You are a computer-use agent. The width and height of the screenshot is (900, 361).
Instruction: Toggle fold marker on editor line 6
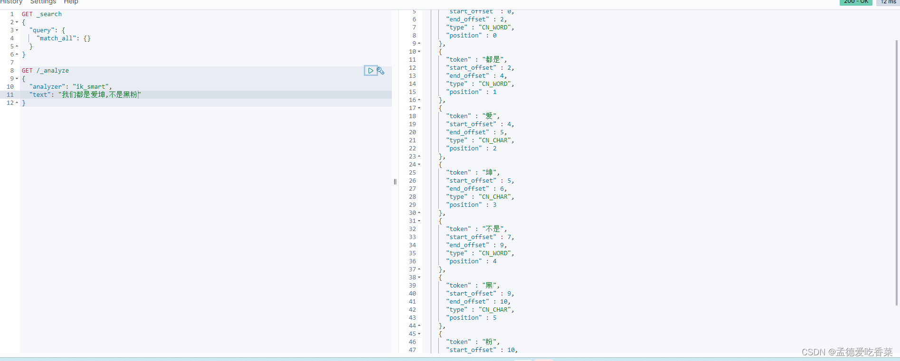click(x=17, y=55)
